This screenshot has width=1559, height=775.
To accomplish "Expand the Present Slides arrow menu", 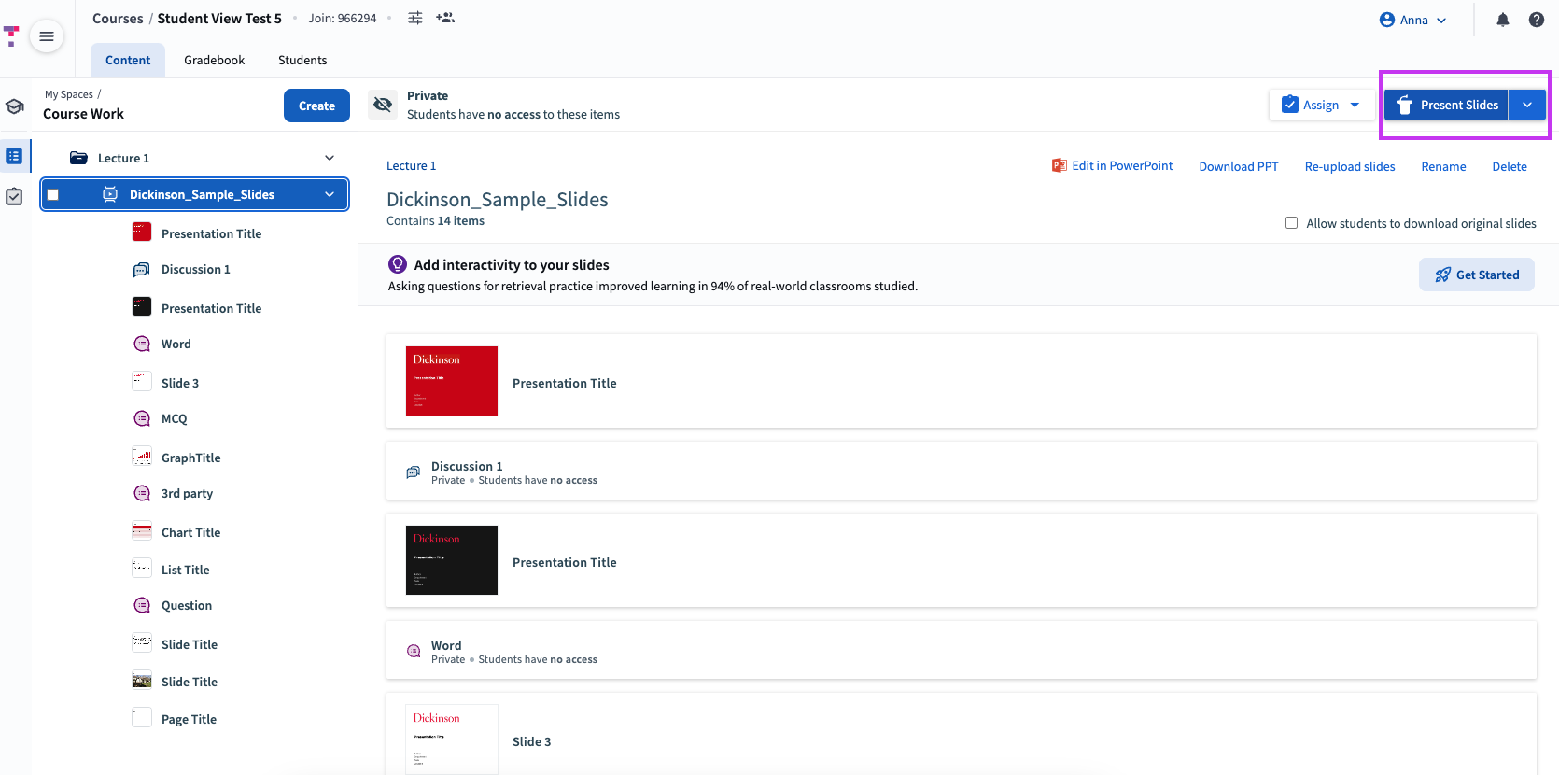I will pyautogui.click(x=1527, y=105).
